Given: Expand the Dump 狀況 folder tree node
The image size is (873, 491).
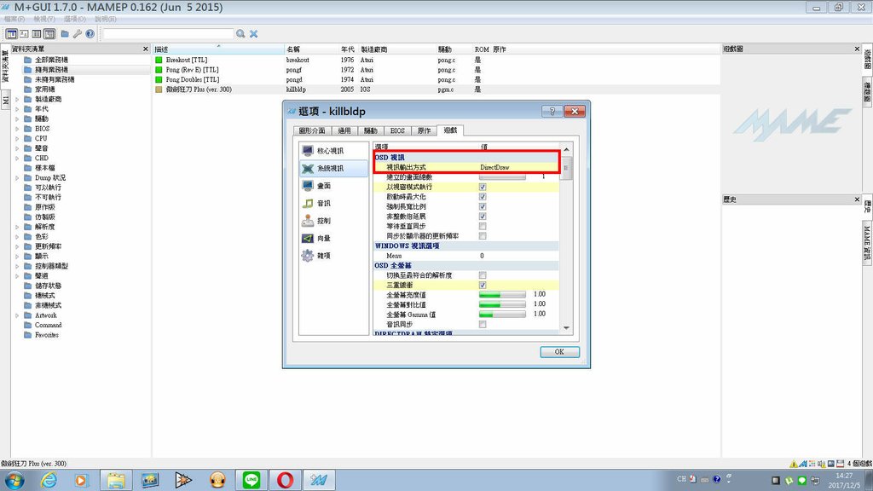Looking at the screenshot, I should (x=17, y=177).
